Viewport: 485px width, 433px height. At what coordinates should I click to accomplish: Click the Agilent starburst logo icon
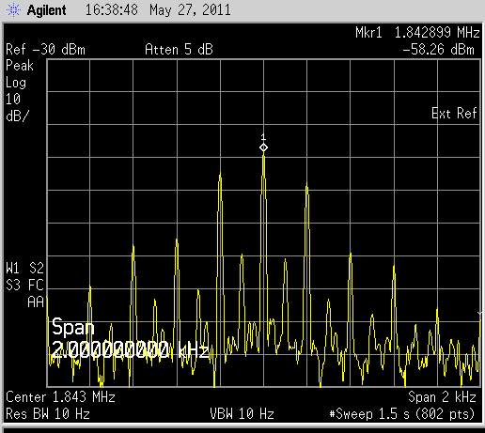coord(13,10)
